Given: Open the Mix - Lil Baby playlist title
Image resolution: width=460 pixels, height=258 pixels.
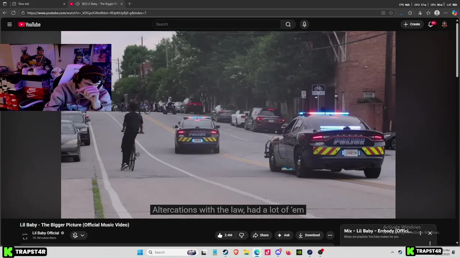Looking at the screenshot, I should 378,231.
